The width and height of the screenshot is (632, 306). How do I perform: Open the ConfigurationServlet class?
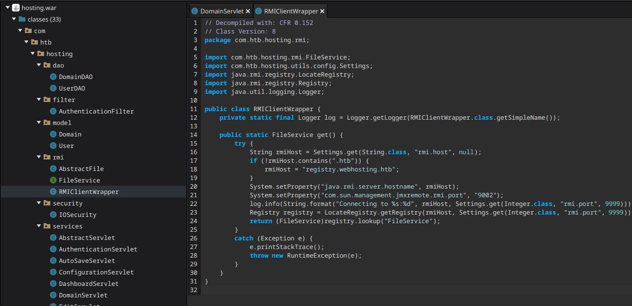96,272
